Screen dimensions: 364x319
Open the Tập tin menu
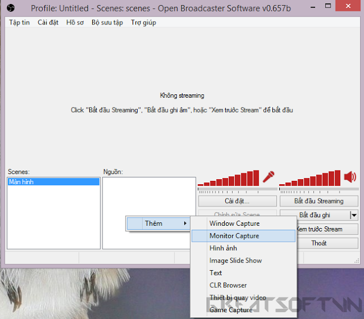point(19,23)
